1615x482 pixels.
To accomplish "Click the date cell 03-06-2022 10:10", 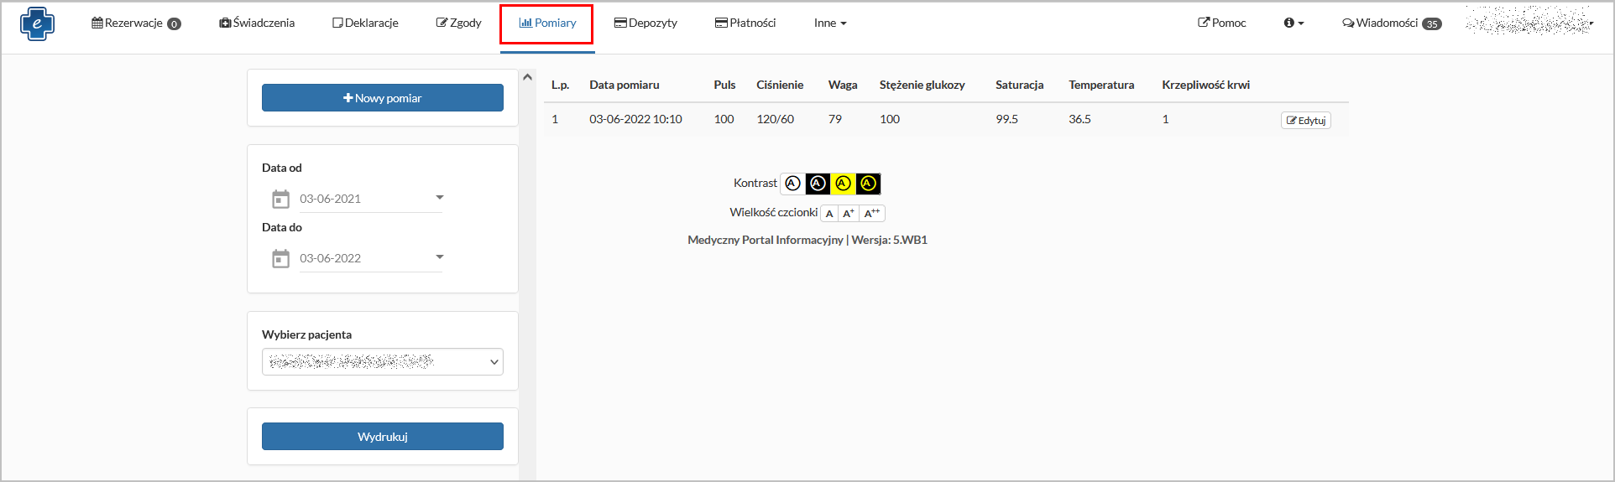I will 635,119.
